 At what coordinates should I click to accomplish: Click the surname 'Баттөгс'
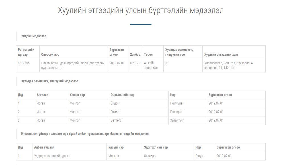click(x=116, y=120)
